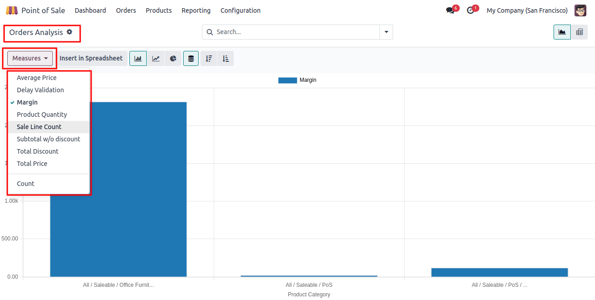This screenshot has width=595, height=300.
Task: Click the search magnifier icon
Action: coord(210,32)
